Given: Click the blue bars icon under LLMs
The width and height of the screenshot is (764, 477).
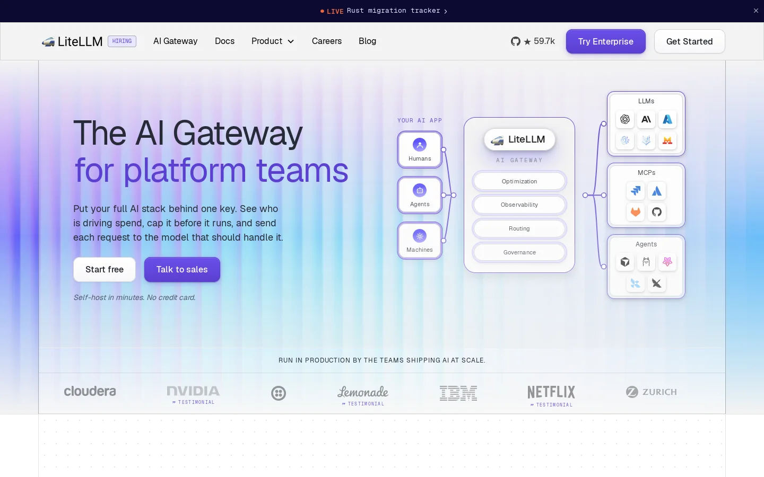Looking at the screenshot, I should point(646,140).
